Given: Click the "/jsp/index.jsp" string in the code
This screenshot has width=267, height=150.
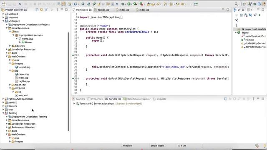Looking at the screenshot, I should (x=173, y=67).
